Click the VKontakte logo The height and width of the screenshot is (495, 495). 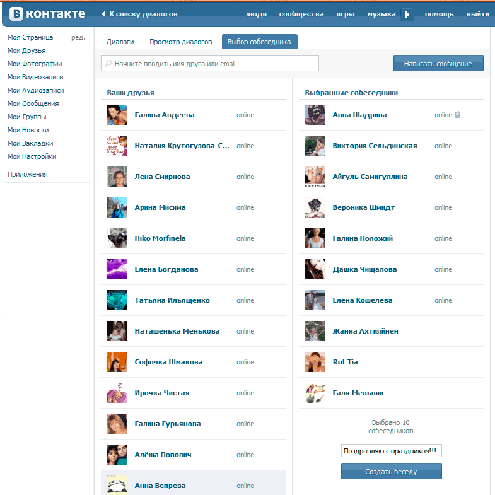[47, 14]
